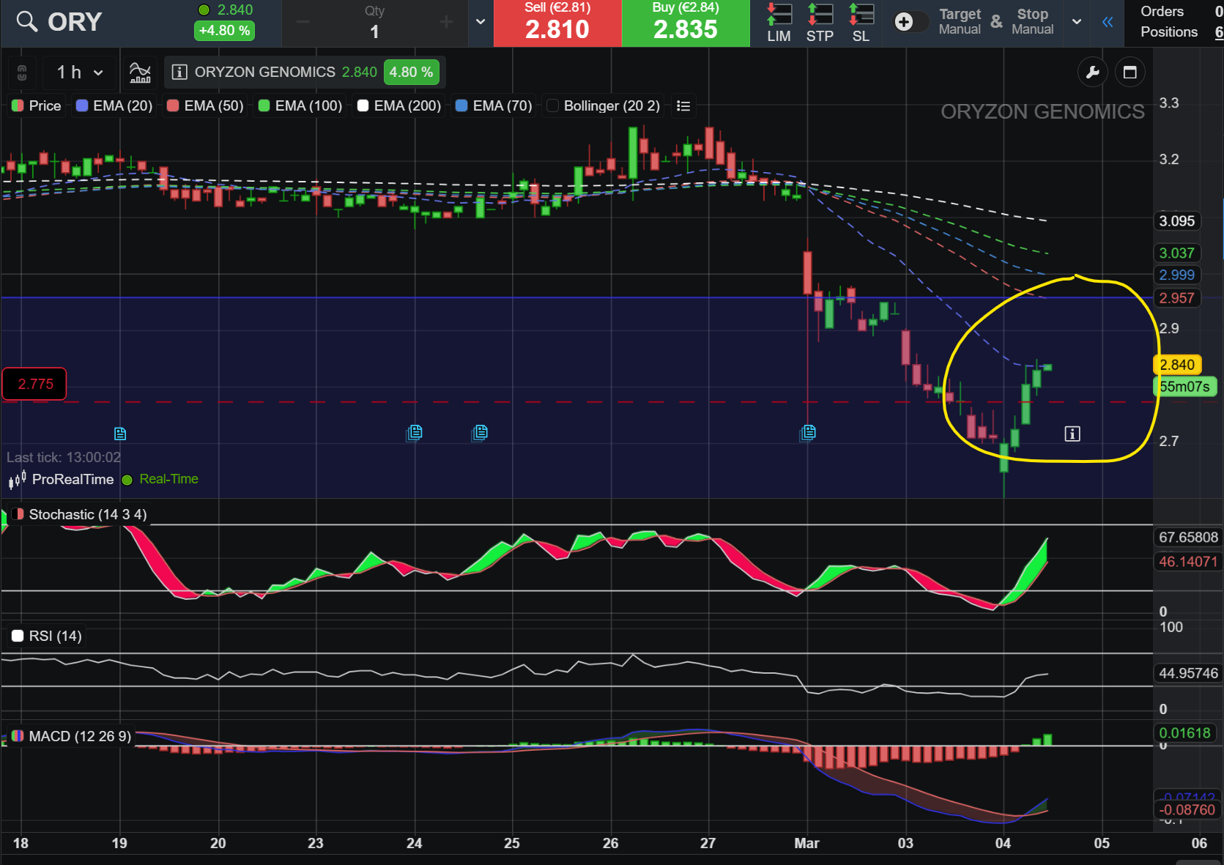
Task: Sell at 2.810 button
Action: click(557, 23)
